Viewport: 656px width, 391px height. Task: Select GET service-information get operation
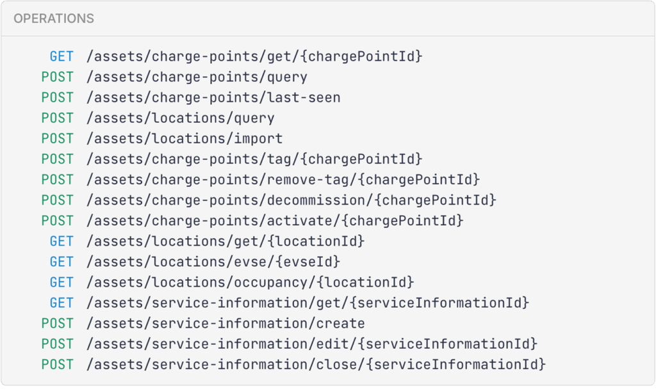point(307,303)
